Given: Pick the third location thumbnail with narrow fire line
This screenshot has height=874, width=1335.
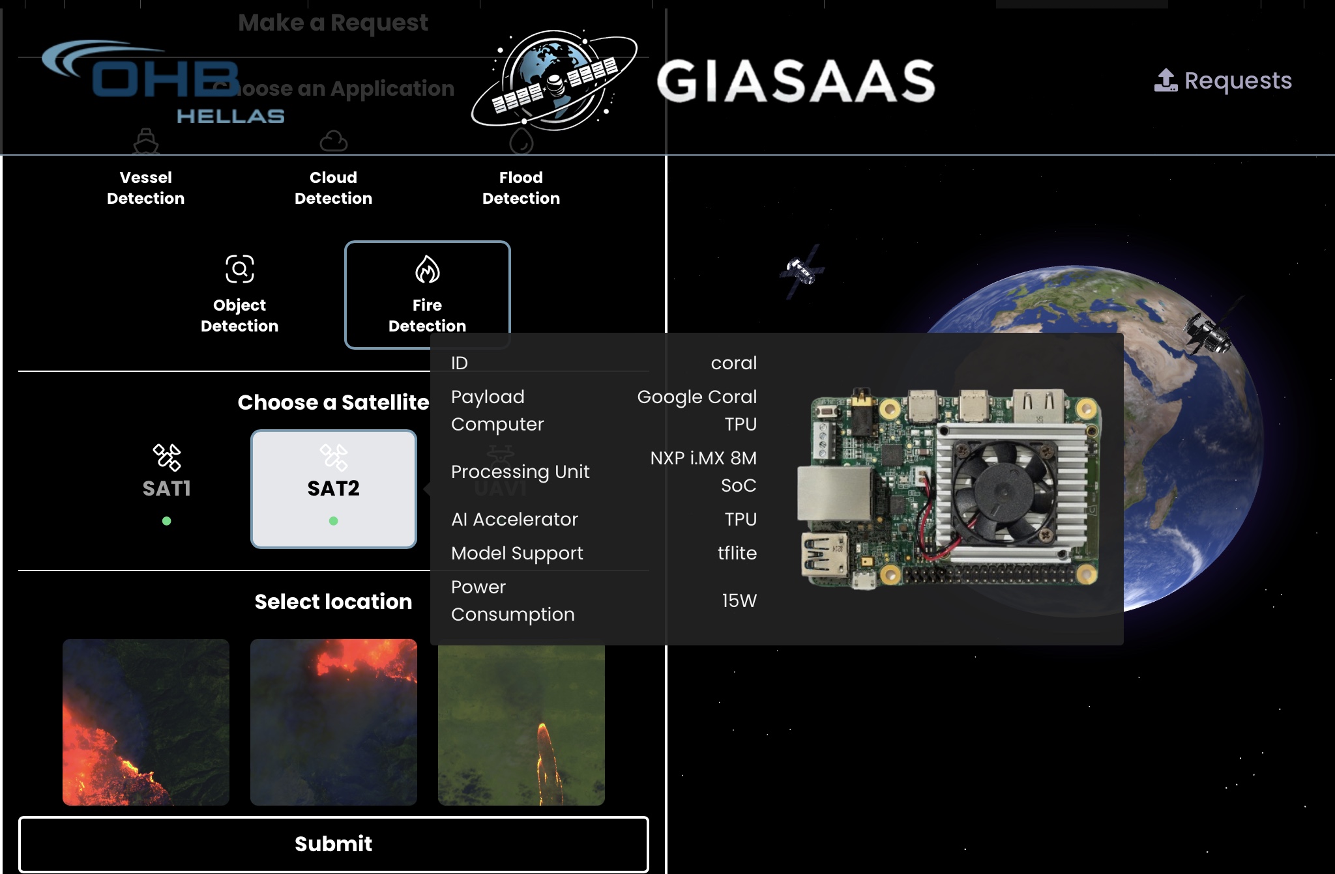Looking at the screenshot, I should (521, 726).
